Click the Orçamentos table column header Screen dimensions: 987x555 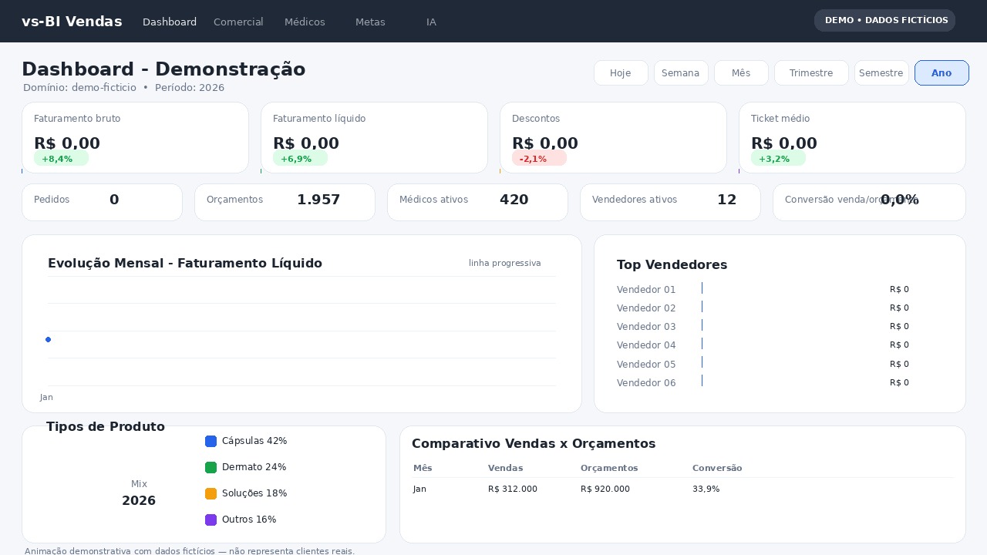609,468
